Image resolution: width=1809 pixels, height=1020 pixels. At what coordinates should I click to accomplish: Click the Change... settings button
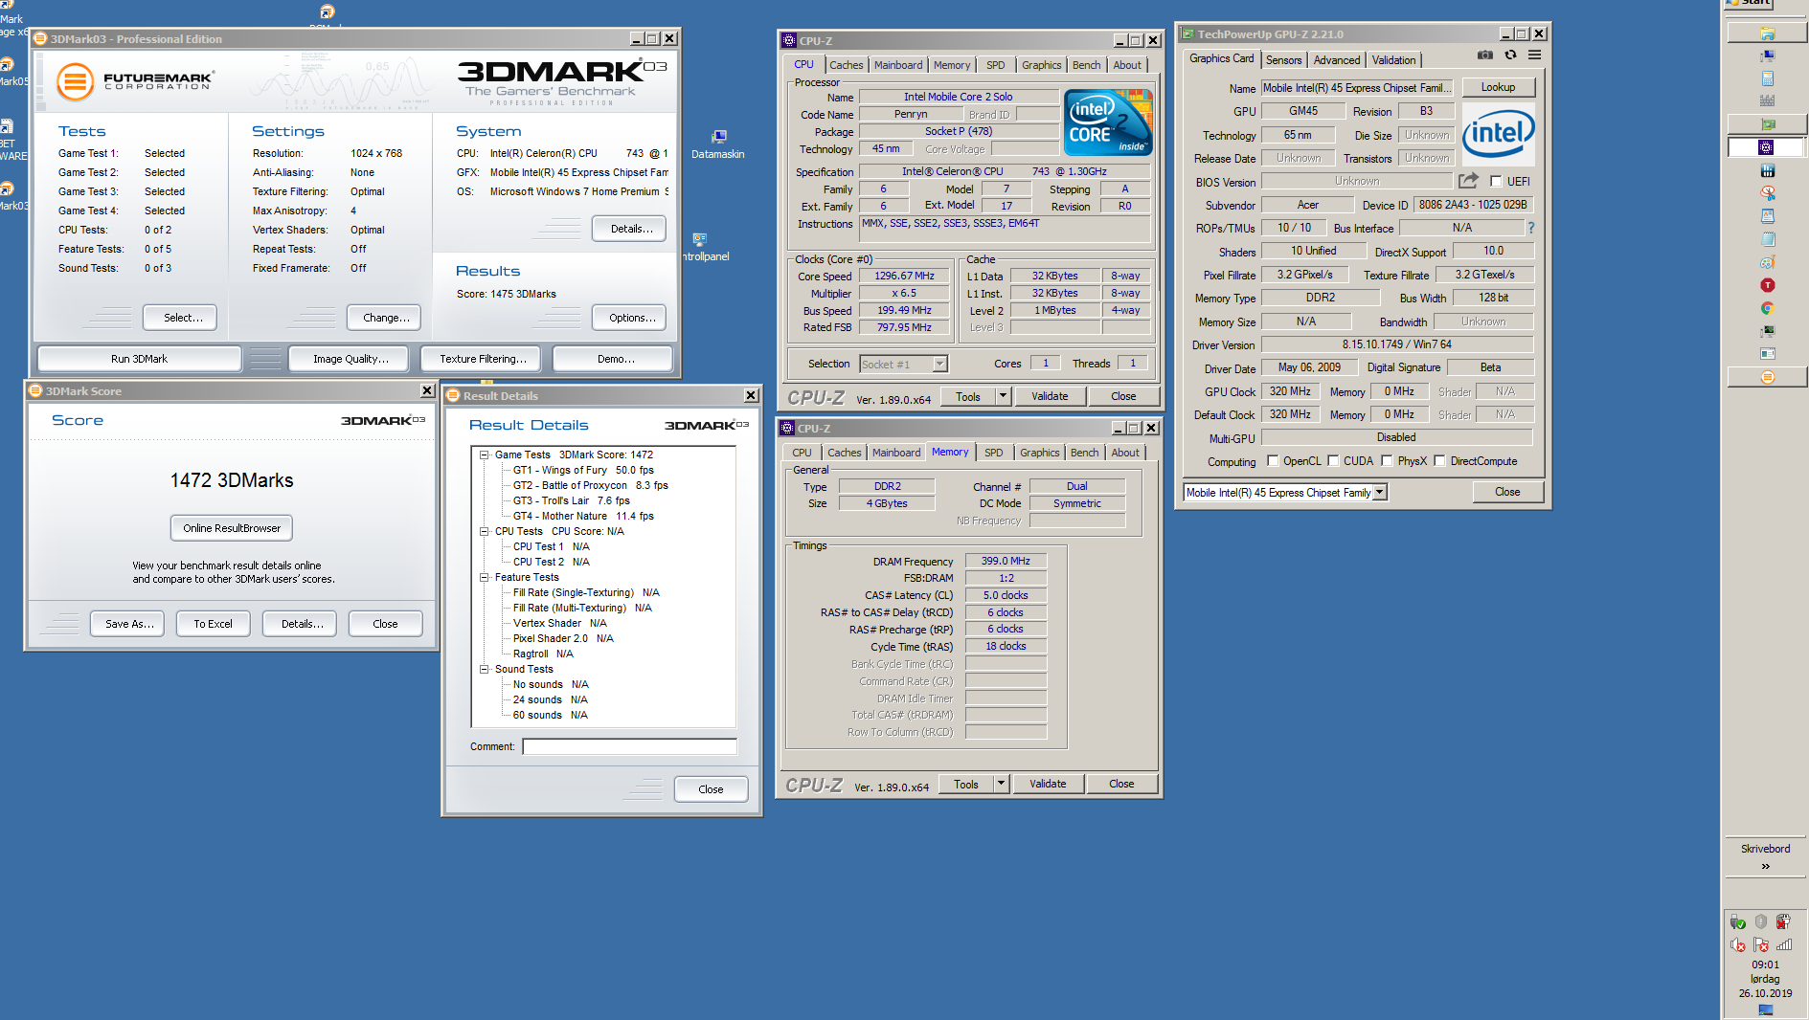[386, 318]
